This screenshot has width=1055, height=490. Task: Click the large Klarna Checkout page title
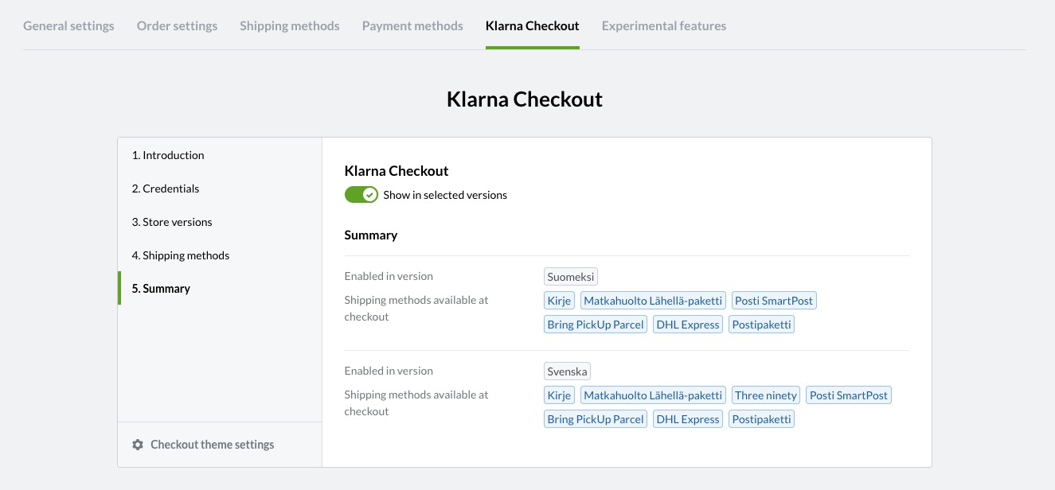pos(525,99)
